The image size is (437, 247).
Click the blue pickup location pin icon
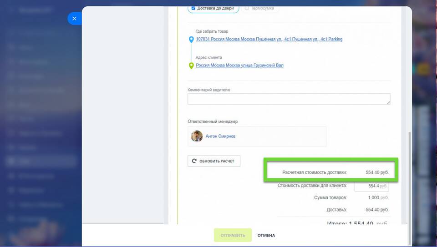(191, 40)
